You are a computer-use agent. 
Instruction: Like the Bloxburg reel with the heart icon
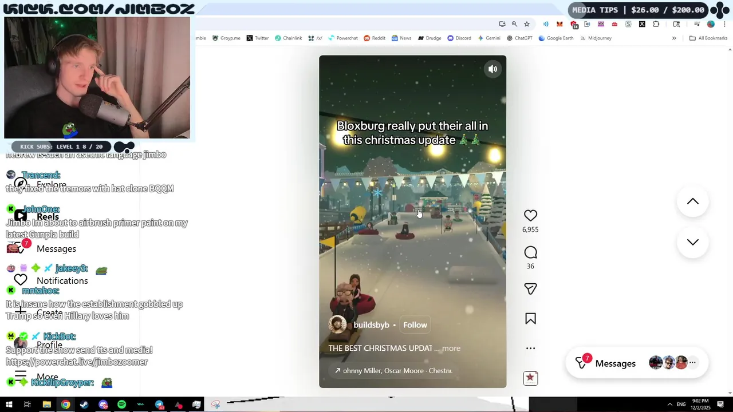coord(530,216)
